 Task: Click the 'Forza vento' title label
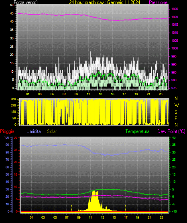[x=26, y=2]
